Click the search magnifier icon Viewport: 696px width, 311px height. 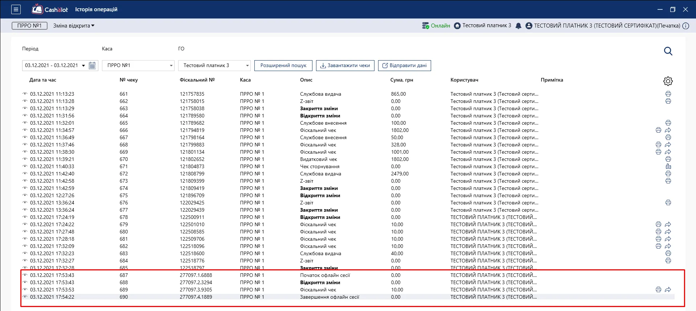click(x=668, y=51)
